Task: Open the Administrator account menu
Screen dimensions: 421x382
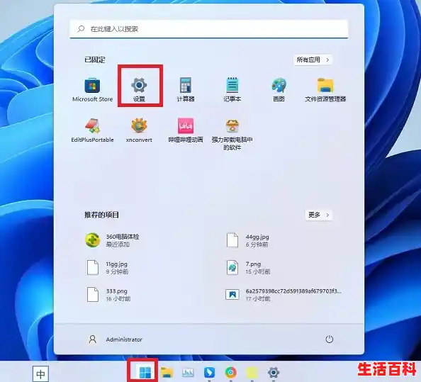Action: pyautogui.click(x=116, y=339)
